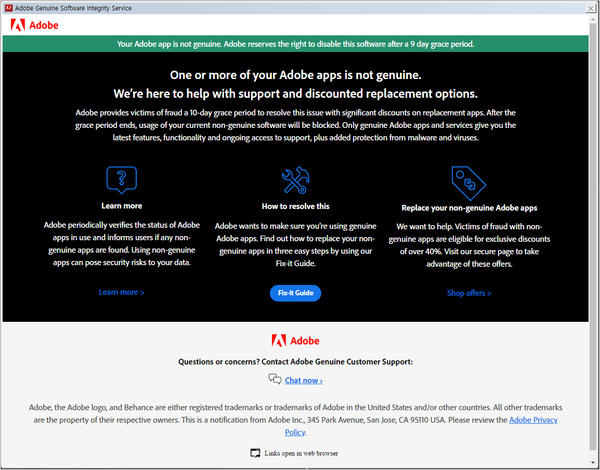Click the Adobe logo in the header
Screen dimensions: 600x470
pyautogui.click(x=34, y=25)
